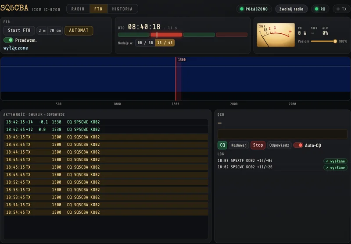Select the FT8 tab

(x=98, y=9)
